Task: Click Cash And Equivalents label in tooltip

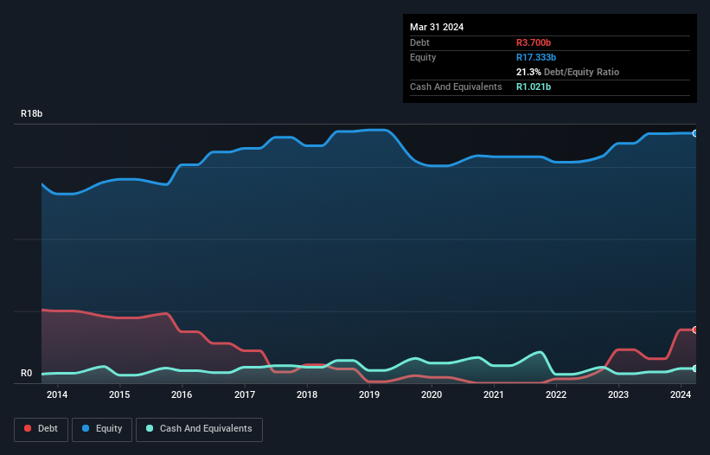Action: click(456, 87)
